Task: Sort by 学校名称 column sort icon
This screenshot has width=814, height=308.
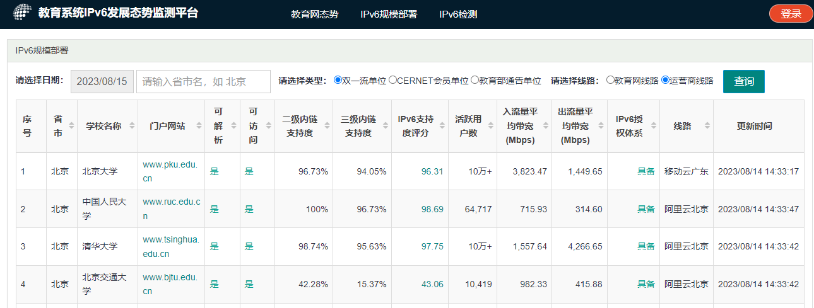Action: click(x=132, y=126)
